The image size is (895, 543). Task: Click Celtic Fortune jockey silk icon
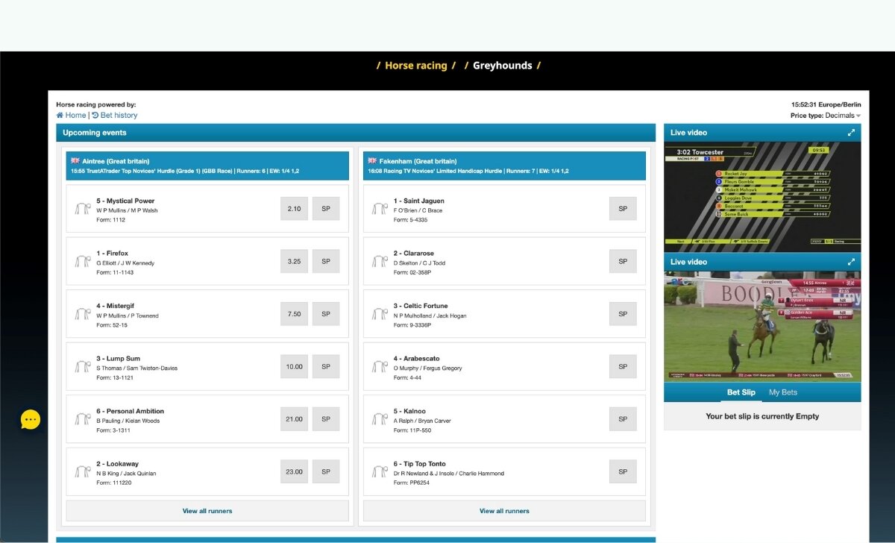380,314
